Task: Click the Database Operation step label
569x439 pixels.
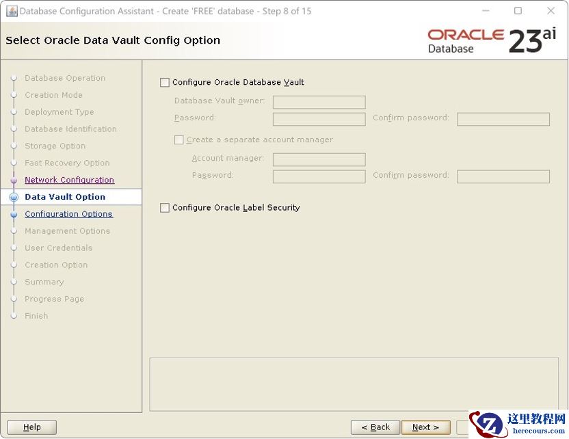Action: [x=65, y=78]
